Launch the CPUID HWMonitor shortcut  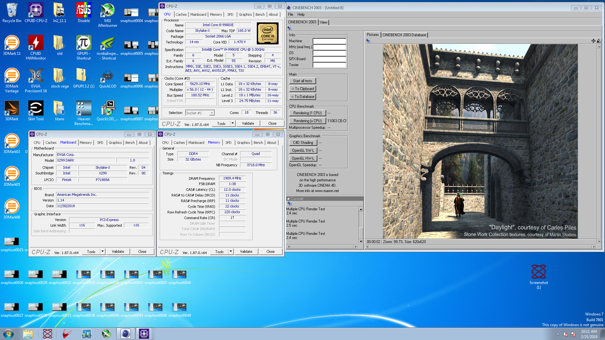(x=36, y=48)
